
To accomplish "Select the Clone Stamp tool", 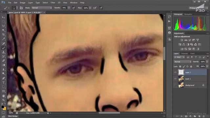I will tap(4, 52).
